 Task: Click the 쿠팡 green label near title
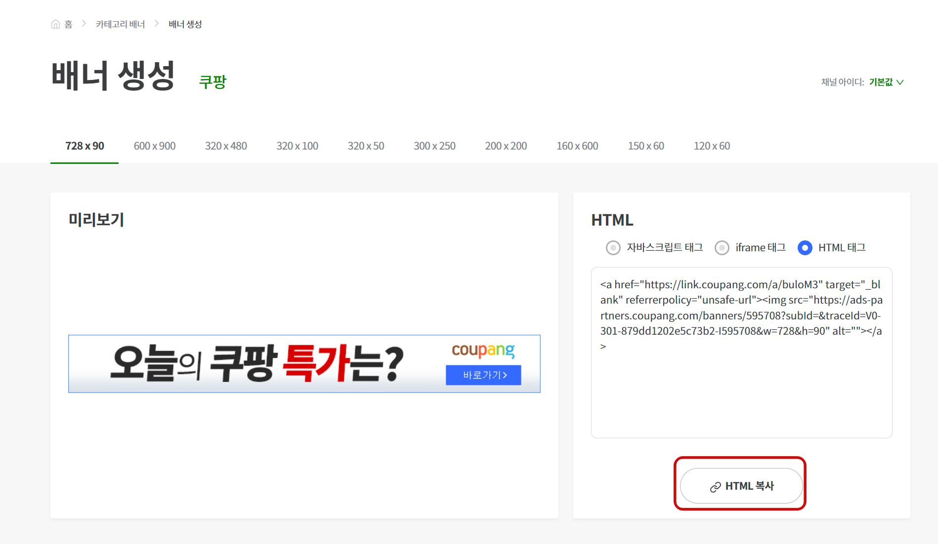pyautogui.click(x=213, y=81)
